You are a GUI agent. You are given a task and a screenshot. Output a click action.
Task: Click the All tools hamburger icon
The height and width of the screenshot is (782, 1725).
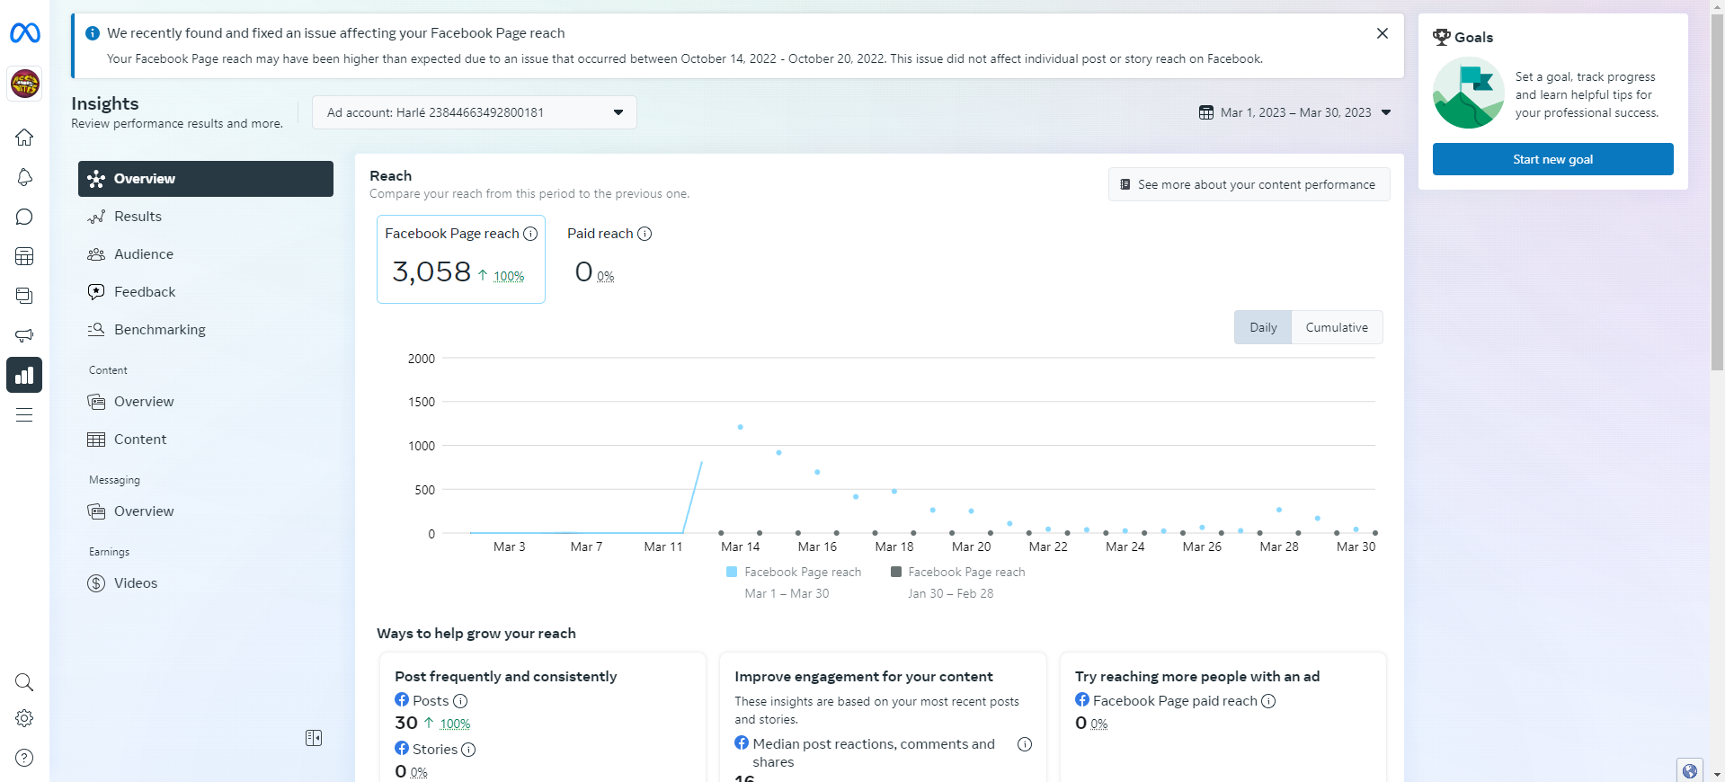tap(24, 414)
